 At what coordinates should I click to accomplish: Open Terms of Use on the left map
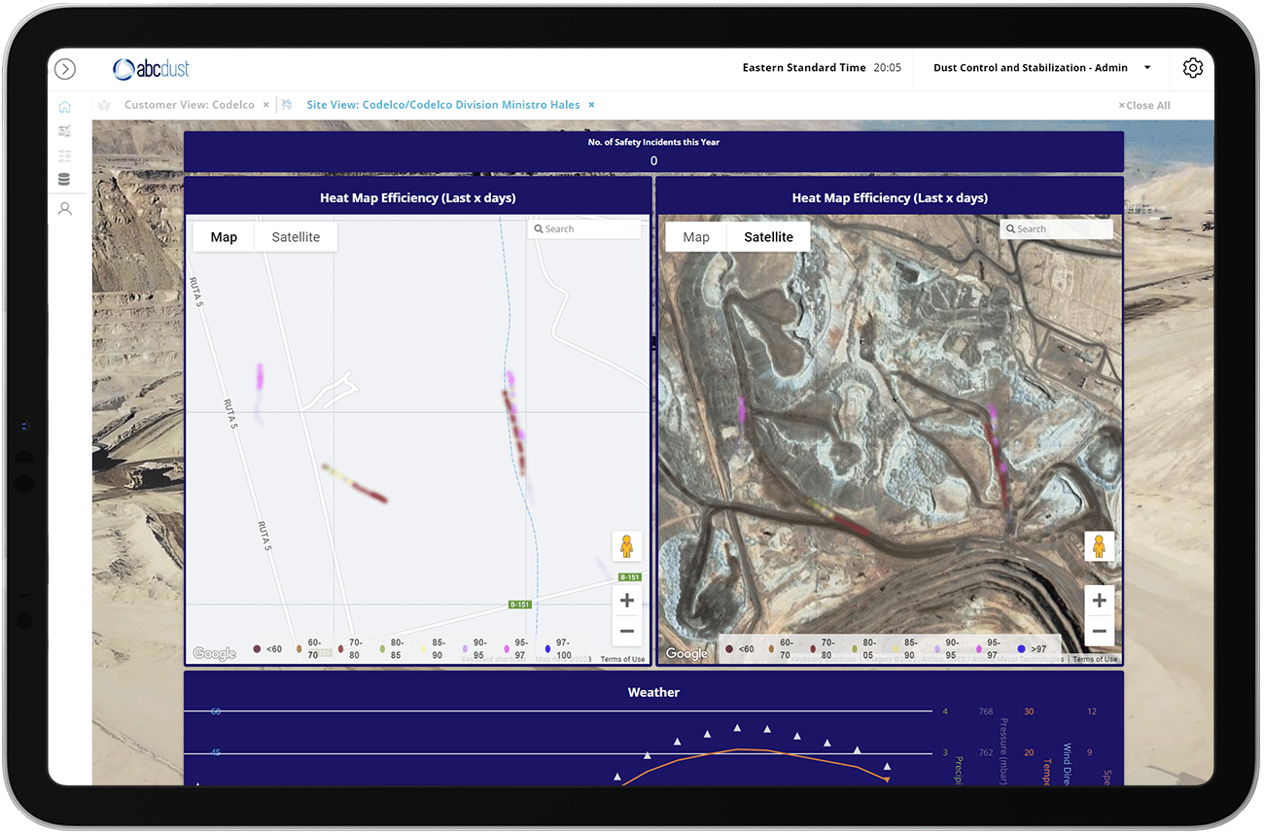pyautogui.click(x=622, y=659)
